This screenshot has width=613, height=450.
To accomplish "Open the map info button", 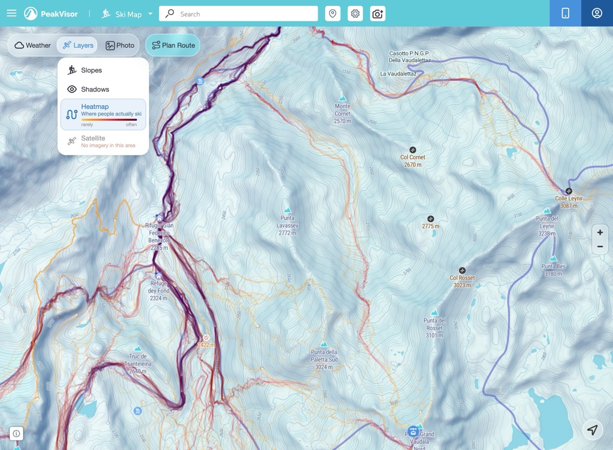I will click(16, 433).
